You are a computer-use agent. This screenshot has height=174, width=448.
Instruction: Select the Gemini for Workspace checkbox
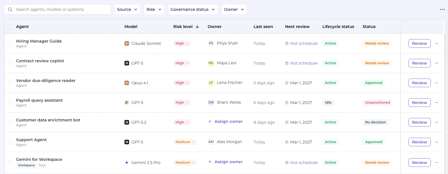[x=10, y=163]
